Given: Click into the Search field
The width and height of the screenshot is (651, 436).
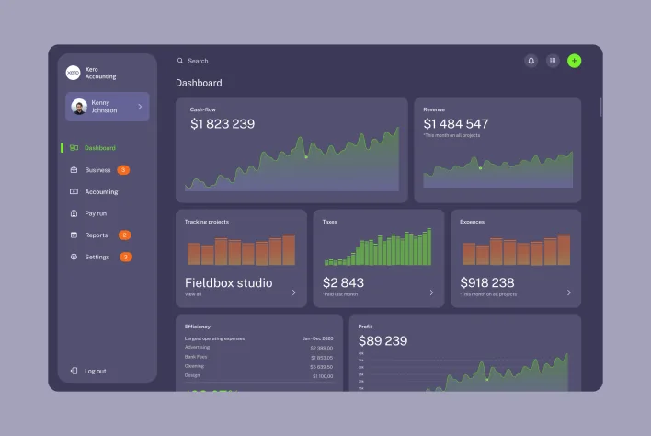Looking at the screenshot, I should point(198,61).
